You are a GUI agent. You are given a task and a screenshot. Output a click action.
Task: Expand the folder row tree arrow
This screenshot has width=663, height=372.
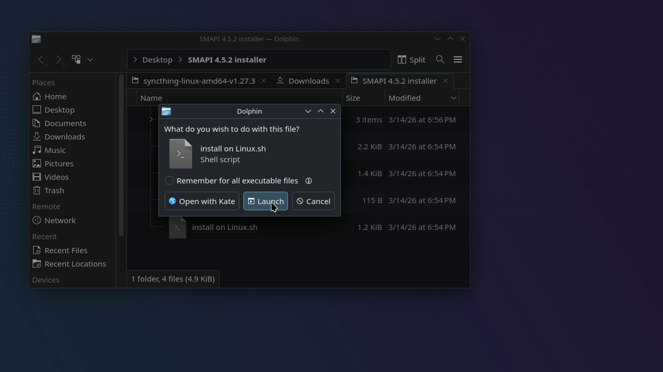tap(151, 119)
